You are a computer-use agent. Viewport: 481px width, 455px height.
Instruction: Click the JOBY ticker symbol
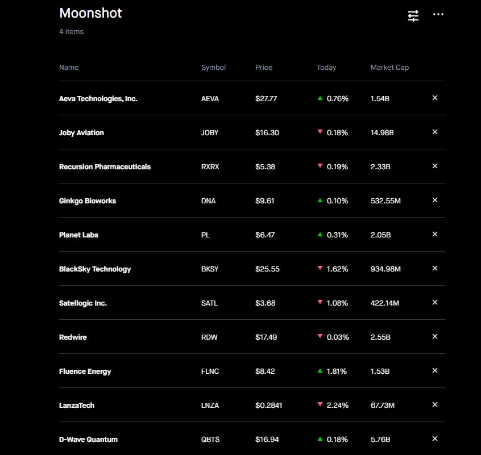pyautogui.click(x=210, y=133)
